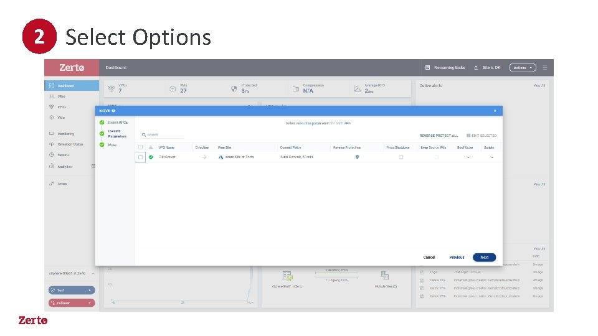This screenshot has height=336, width=598.
Task: Open the hamburger menu in header
Action: [545, 67]
